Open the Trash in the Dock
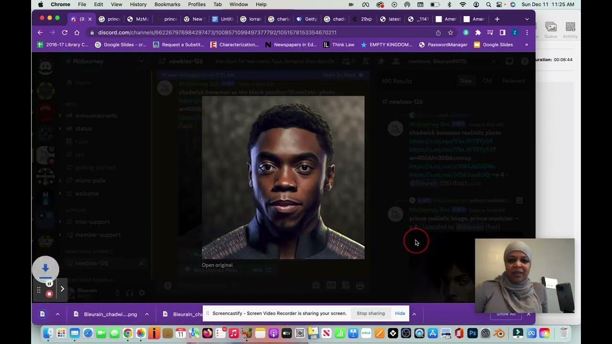 pos(564,333)
